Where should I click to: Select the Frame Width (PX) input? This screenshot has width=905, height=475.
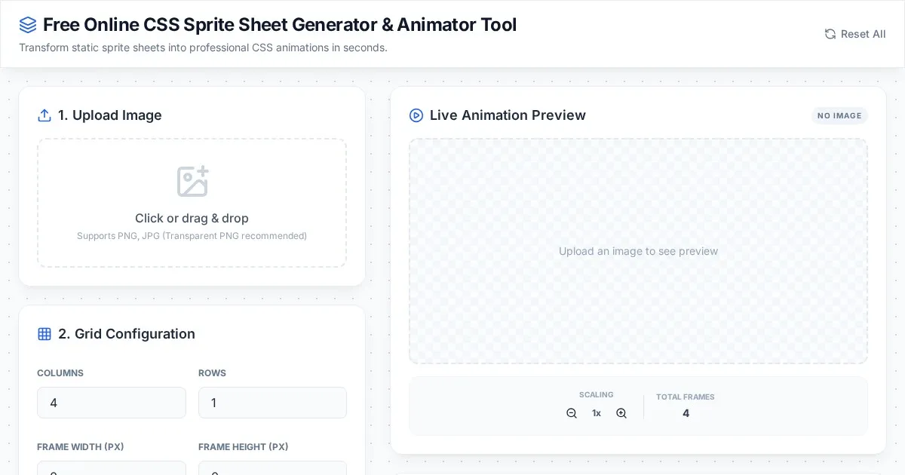point(112,469)
